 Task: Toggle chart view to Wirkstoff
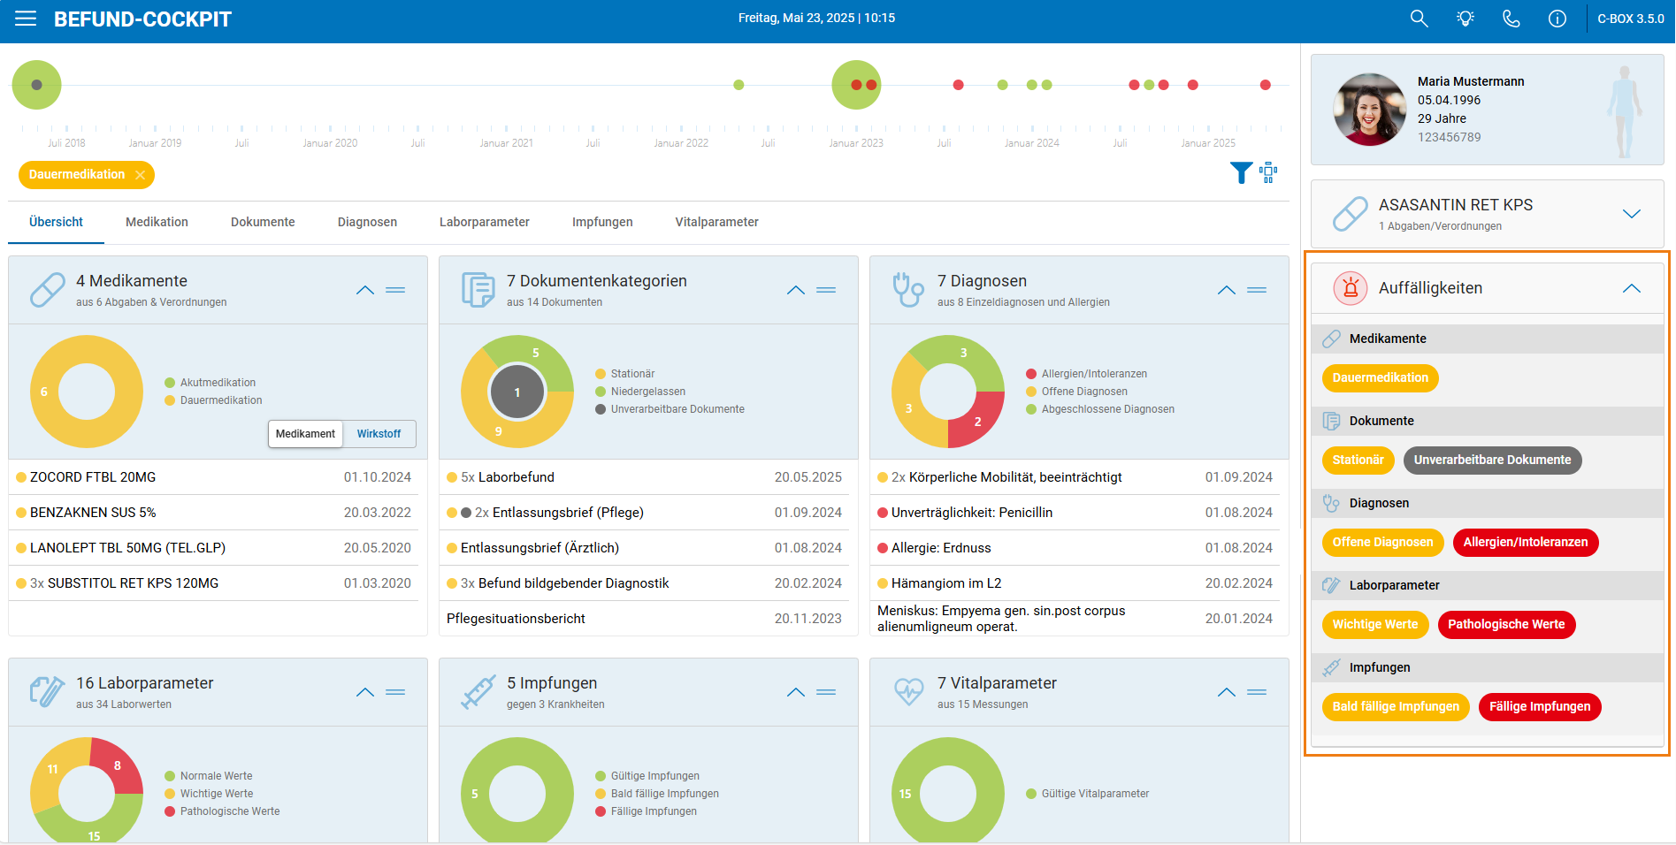tap(379, 434)
